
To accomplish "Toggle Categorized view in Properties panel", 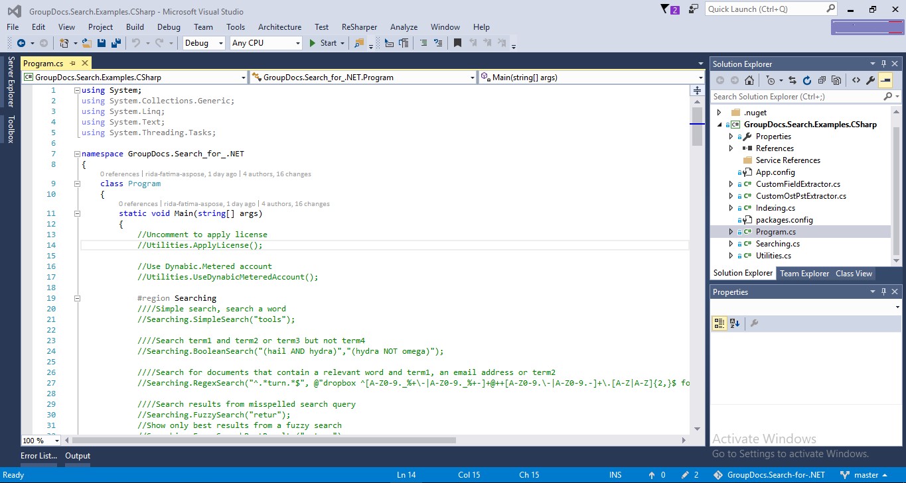I will (719, 323).
